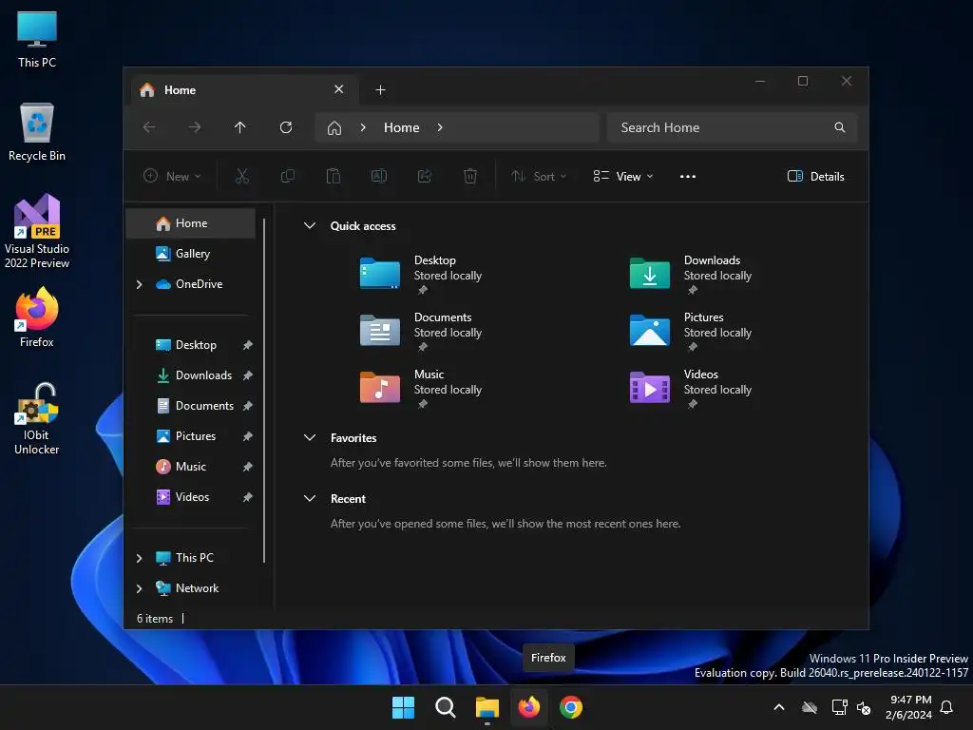Show hidden system tray icons

click(x=779, y=707)
